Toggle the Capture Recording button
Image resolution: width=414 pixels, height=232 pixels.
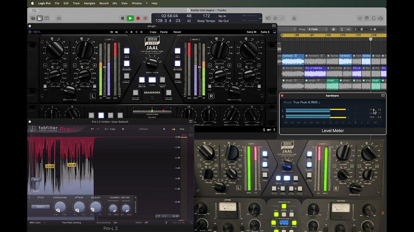pos(145,18)
